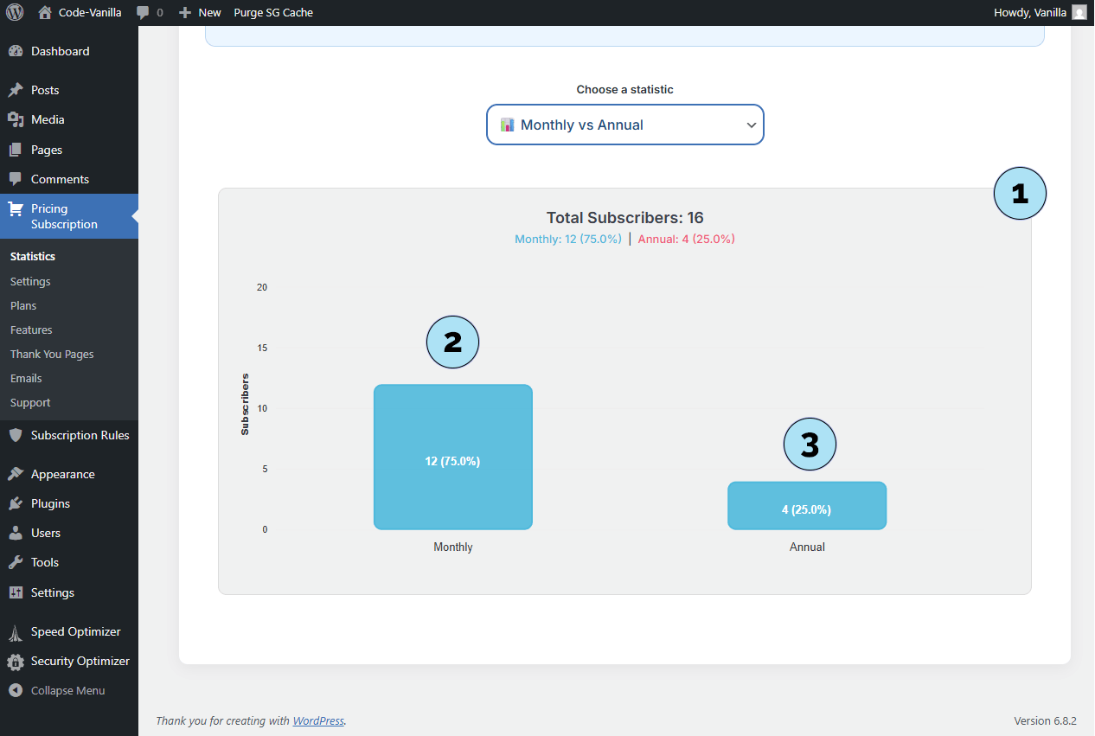Expand the New content menu in admin bar
1095x736 pixels.
coord(200,12)
